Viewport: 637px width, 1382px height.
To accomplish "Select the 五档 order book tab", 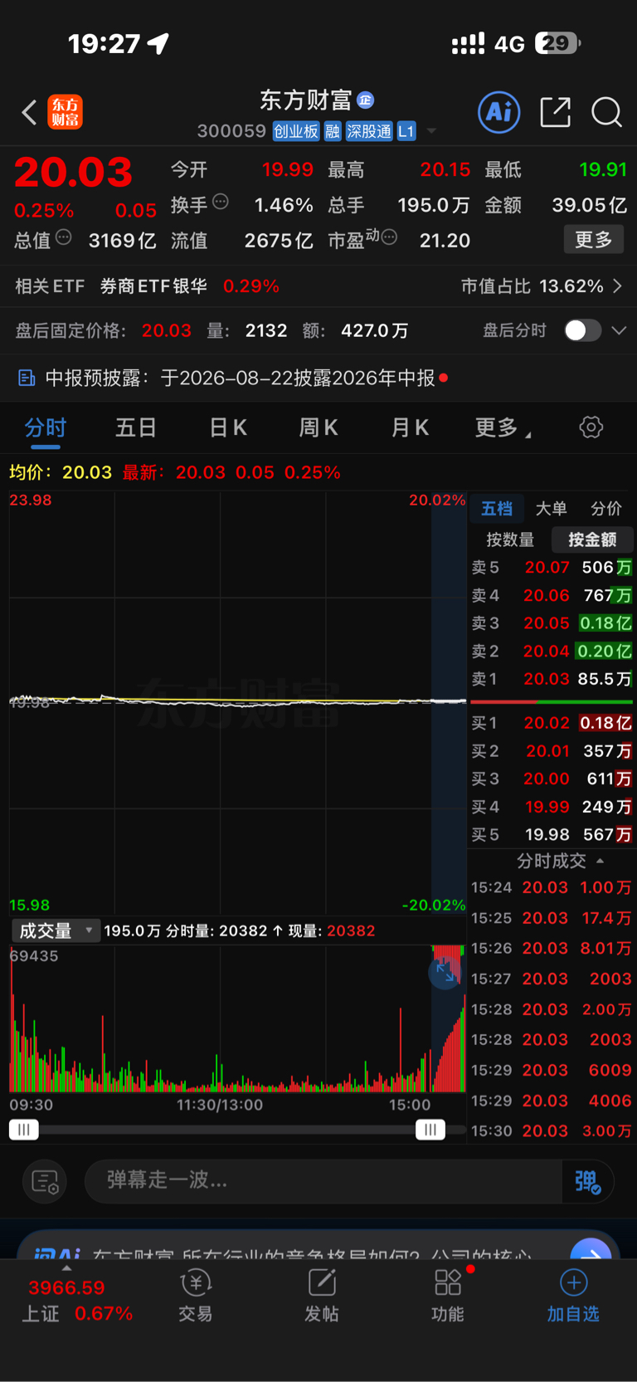I will click(497, 509).
